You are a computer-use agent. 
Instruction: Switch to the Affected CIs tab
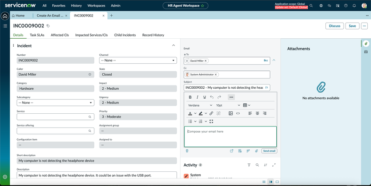[59, 35]
